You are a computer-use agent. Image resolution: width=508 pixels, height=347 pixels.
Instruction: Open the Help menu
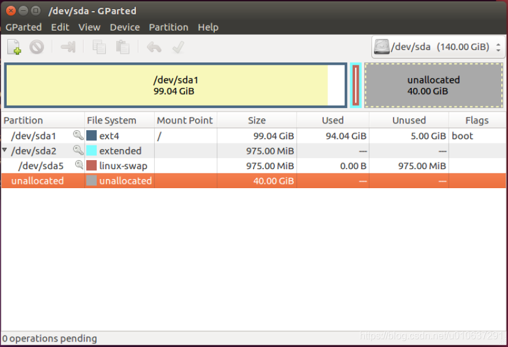208,27
